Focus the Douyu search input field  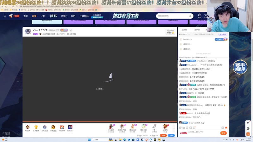tap(172, 16)
